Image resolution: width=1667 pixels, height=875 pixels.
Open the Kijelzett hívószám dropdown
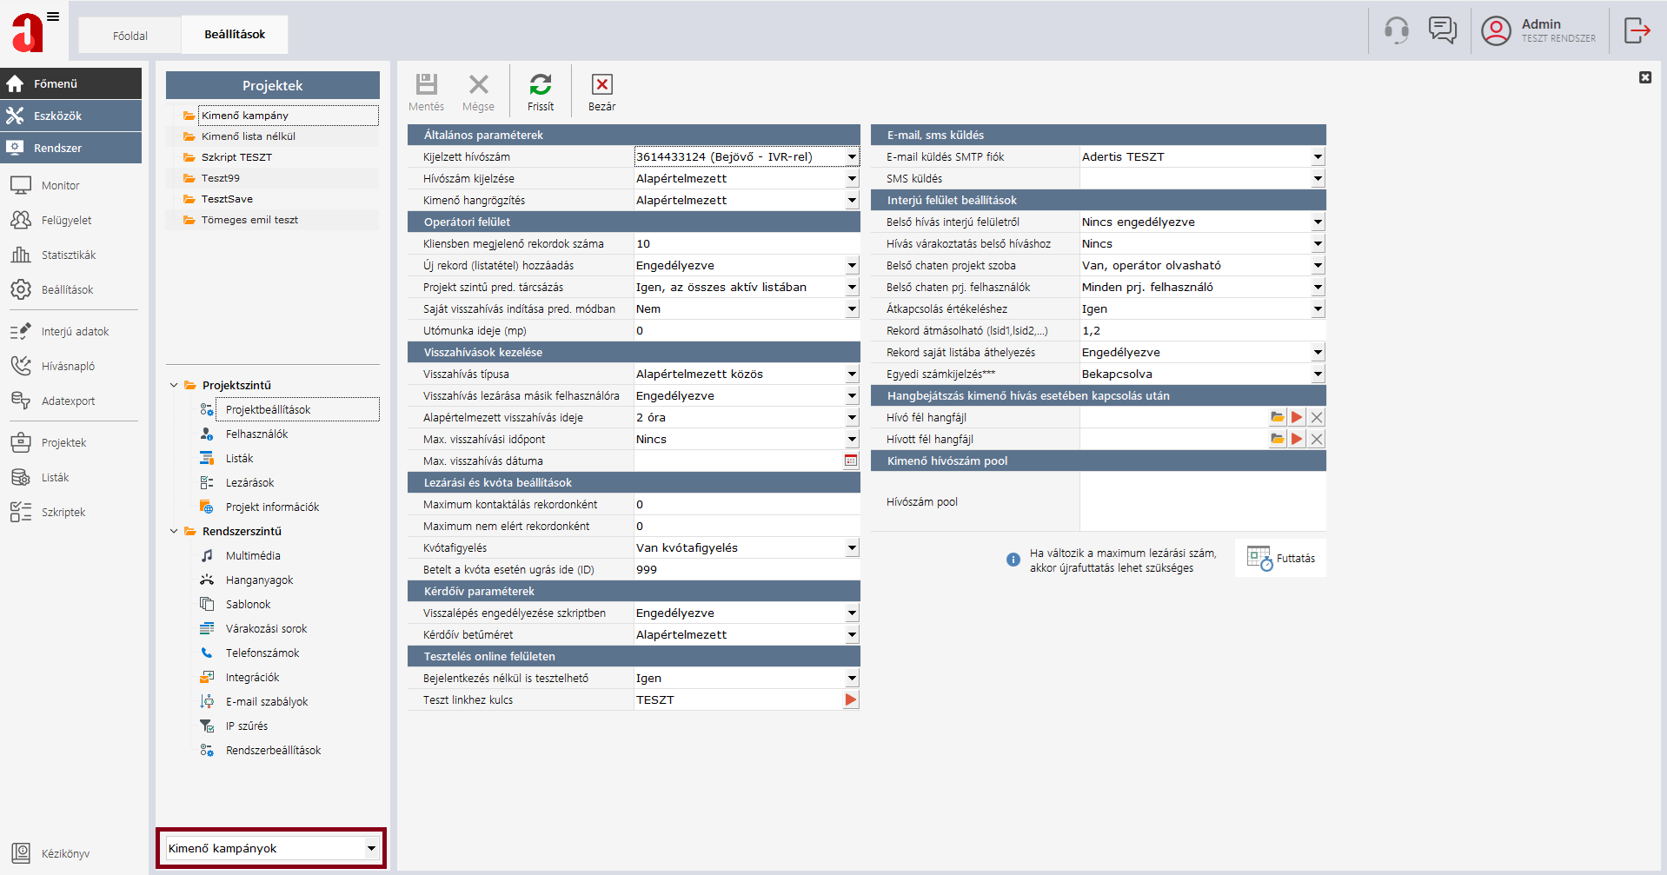(x=852, y=157)
